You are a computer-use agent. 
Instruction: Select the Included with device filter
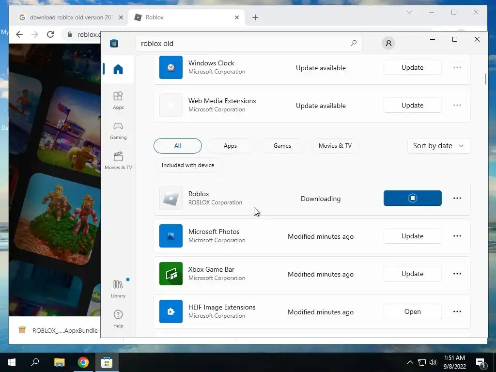(x=188, y=165)
